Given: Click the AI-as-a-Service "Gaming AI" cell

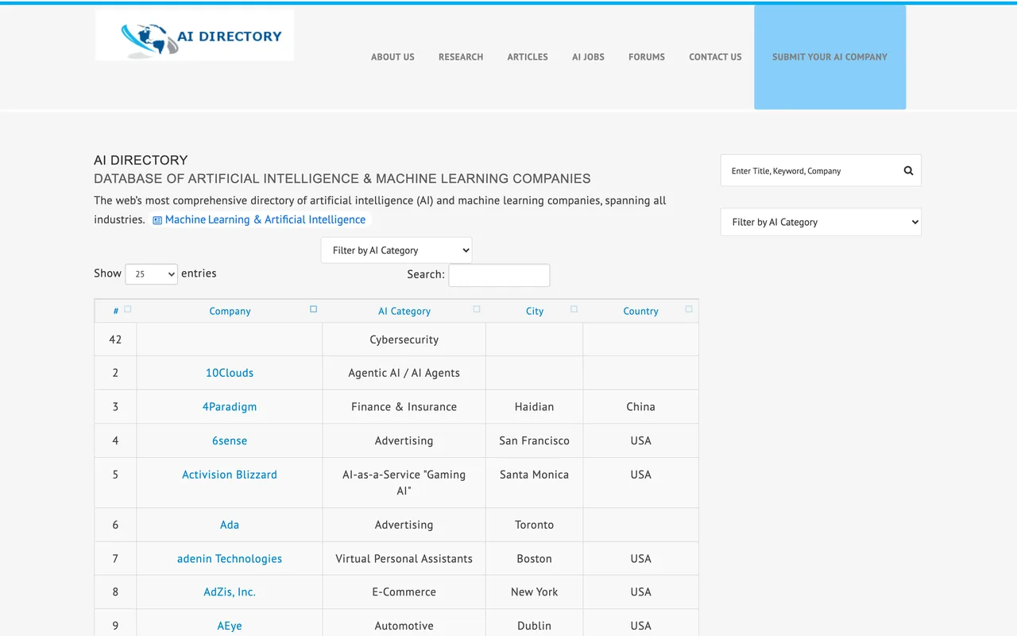Looking at the screenshot, I should 404,483.
